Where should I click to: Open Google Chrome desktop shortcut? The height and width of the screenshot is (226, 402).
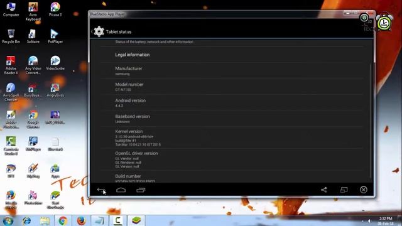point(33,119)
